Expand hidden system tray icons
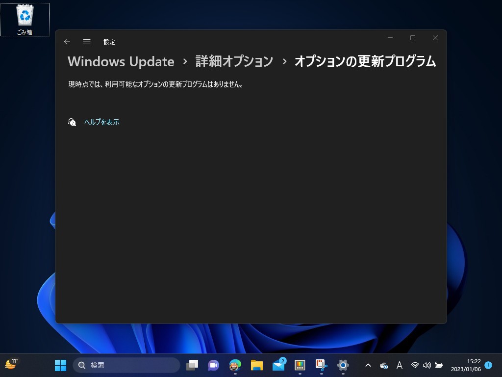Screen dimensions: 502x377 tap(368, 365)
